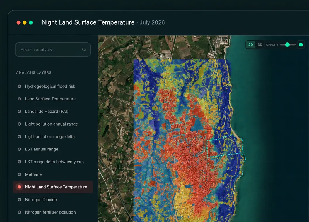309x222 pixels.
Task: Click the Search analysis input field
Action: click(x=53, y=50)
